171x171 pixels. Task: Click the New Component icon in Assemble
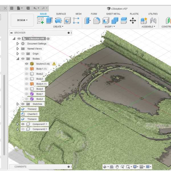coord(144,21)
